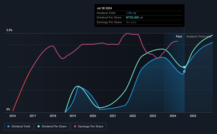Click the 3.5% y-axis label

tap(9, 30)
